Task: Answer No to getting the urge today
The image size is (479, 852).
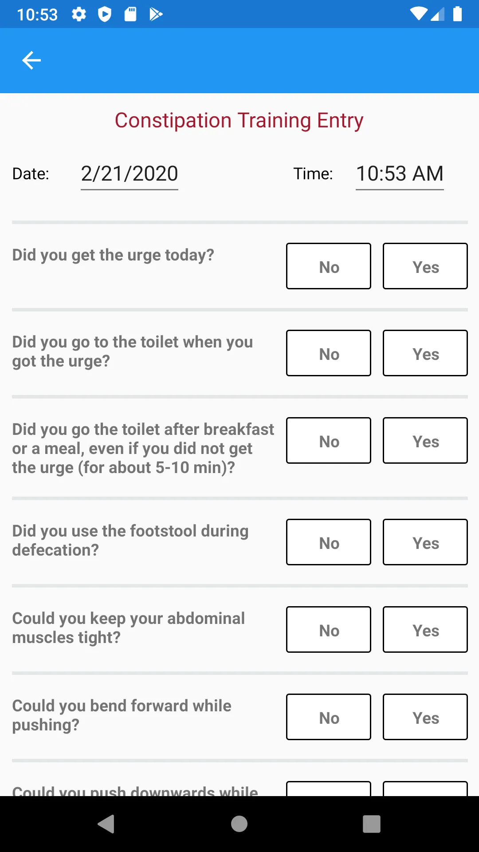Action: pyautogui.click(x=329, y=266)
